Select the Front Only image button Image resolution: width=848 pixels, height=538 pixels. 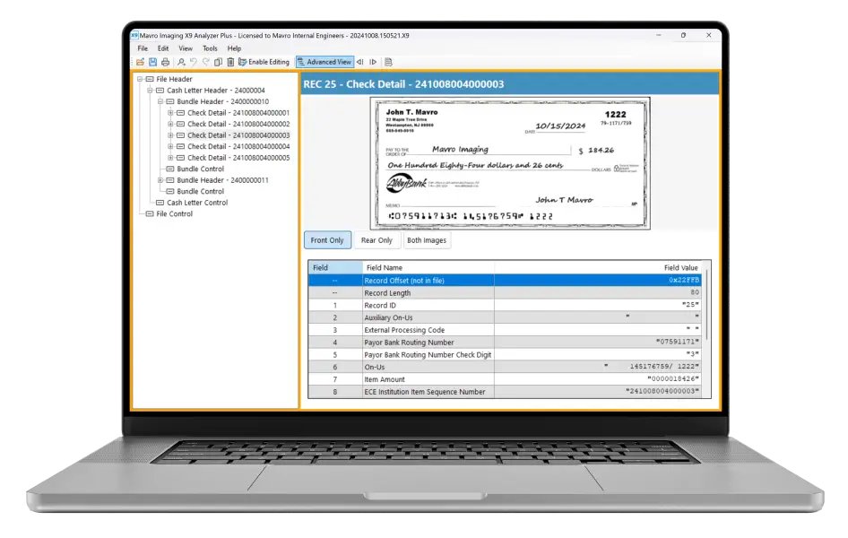(x=327, y=240)
